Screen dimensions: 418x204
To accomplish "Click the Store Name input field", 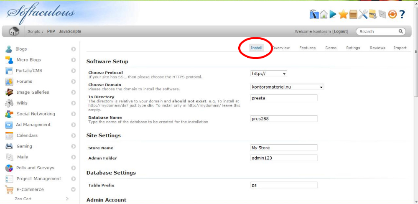I will coord(284,148).
